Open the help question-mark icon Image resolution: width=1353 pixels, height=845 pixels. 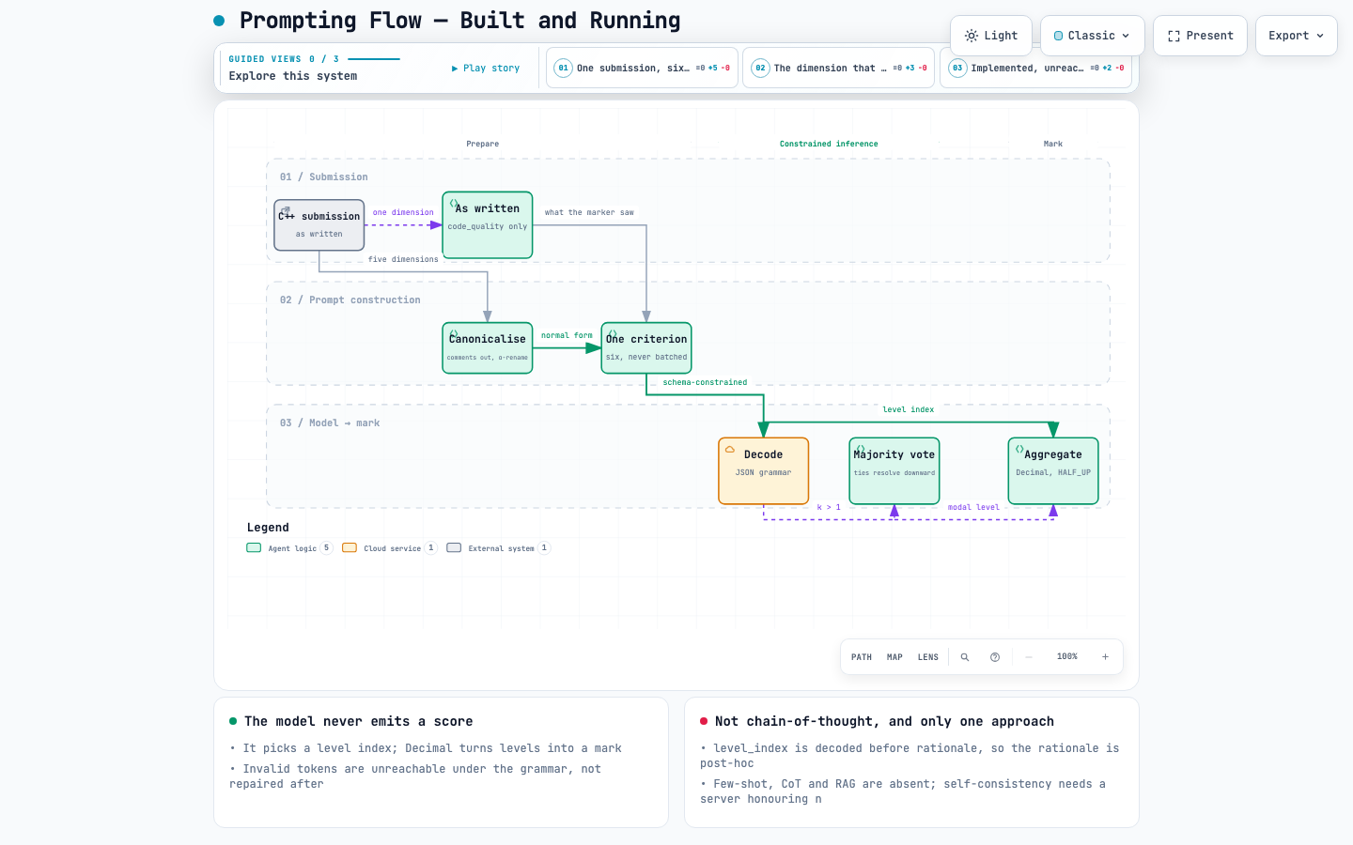coord(995,657)
